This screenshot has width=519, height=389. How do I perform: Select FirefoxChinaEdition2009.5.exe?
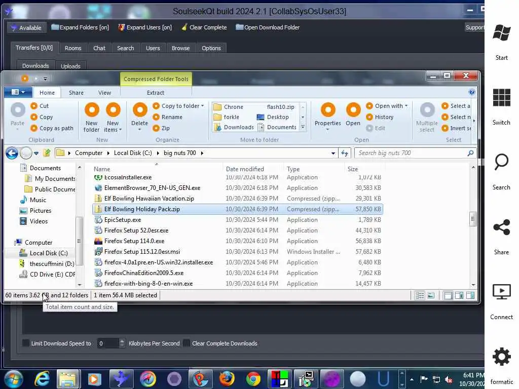pyautogui.click(x=238, y=273)
